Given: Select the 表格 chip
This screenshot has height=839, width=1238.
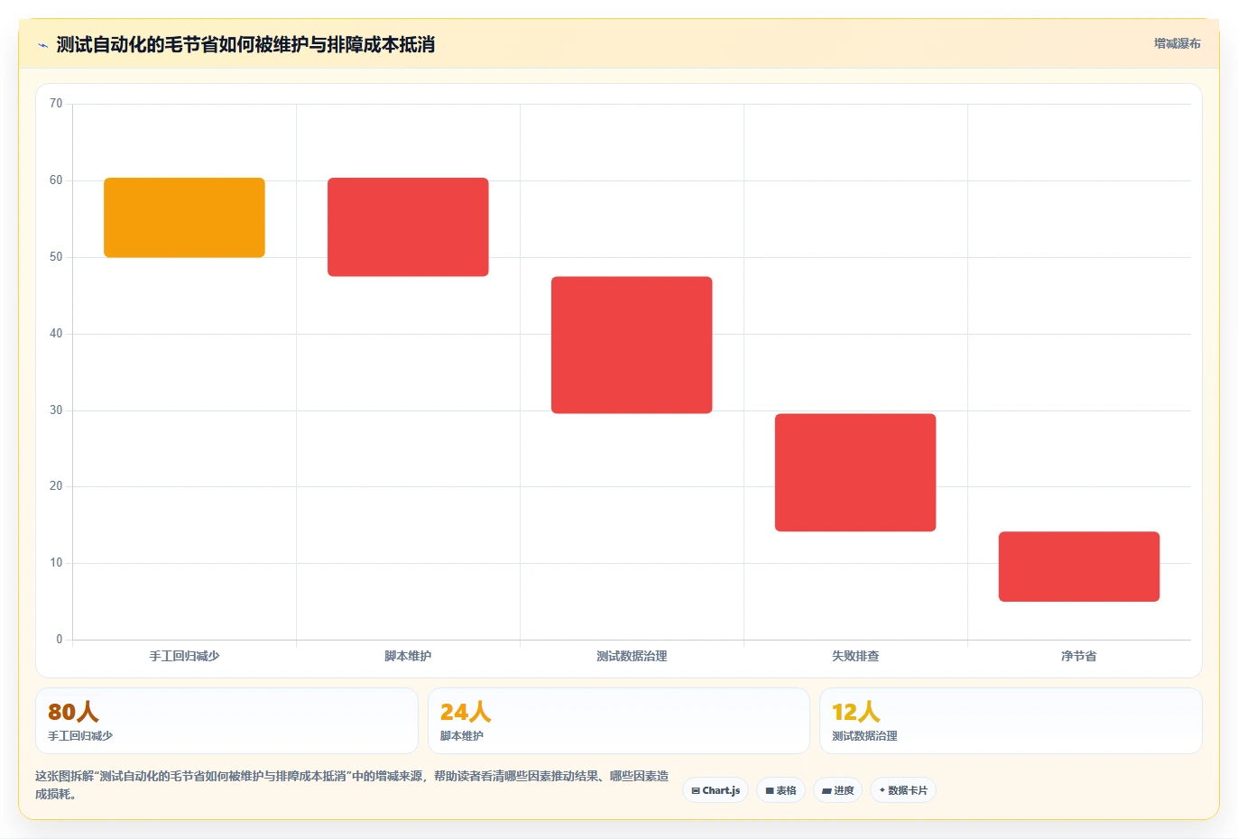Looking at the screenshot, I should [x=781, y=790].
